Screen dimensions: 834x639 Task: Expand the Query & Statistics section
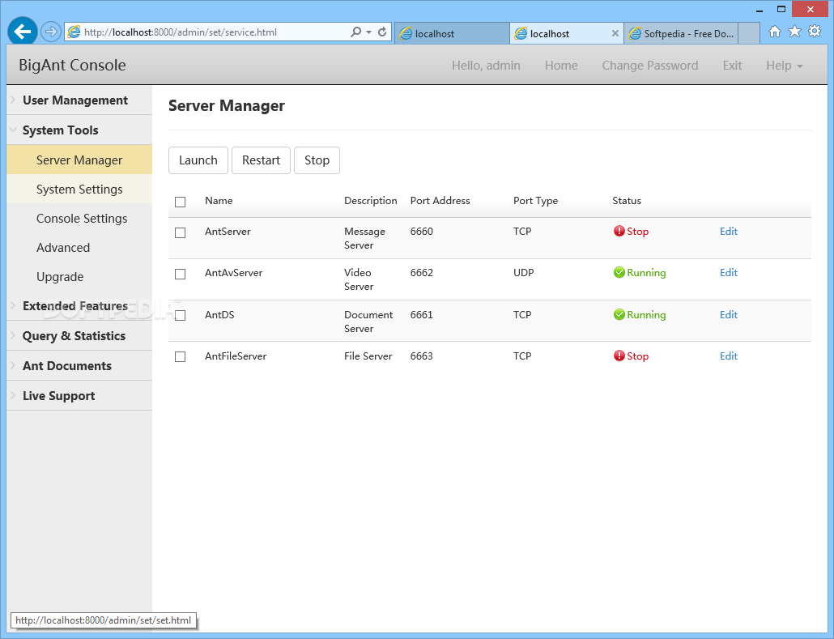coord(79,336)
